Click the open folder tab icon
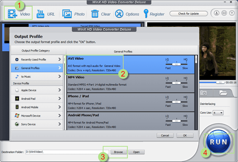 point(223,93)
